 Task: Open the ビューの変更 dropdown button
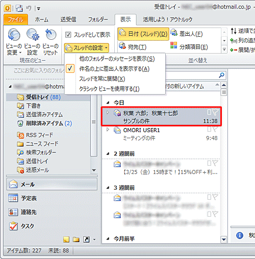click(x=14, y=42)
